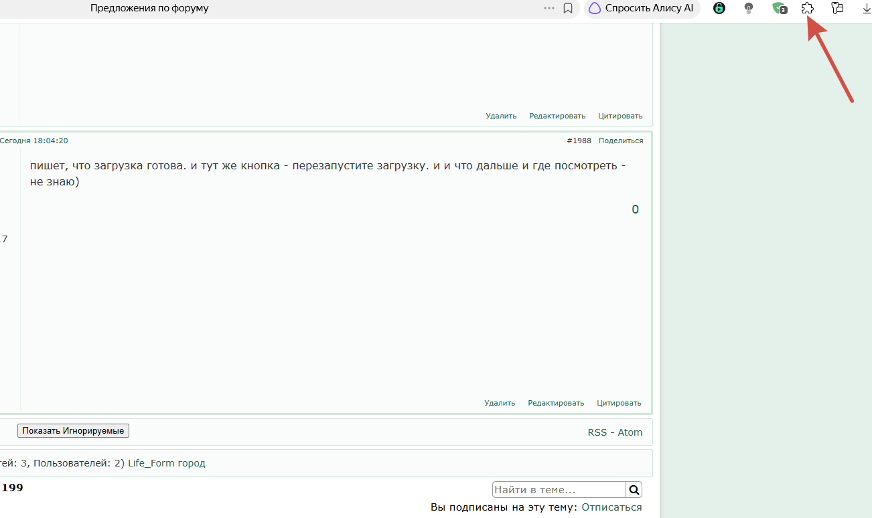872x518 pixels.
Task: Open the Atom feed link
Action: pyautogui.click(x=630, y=432)
